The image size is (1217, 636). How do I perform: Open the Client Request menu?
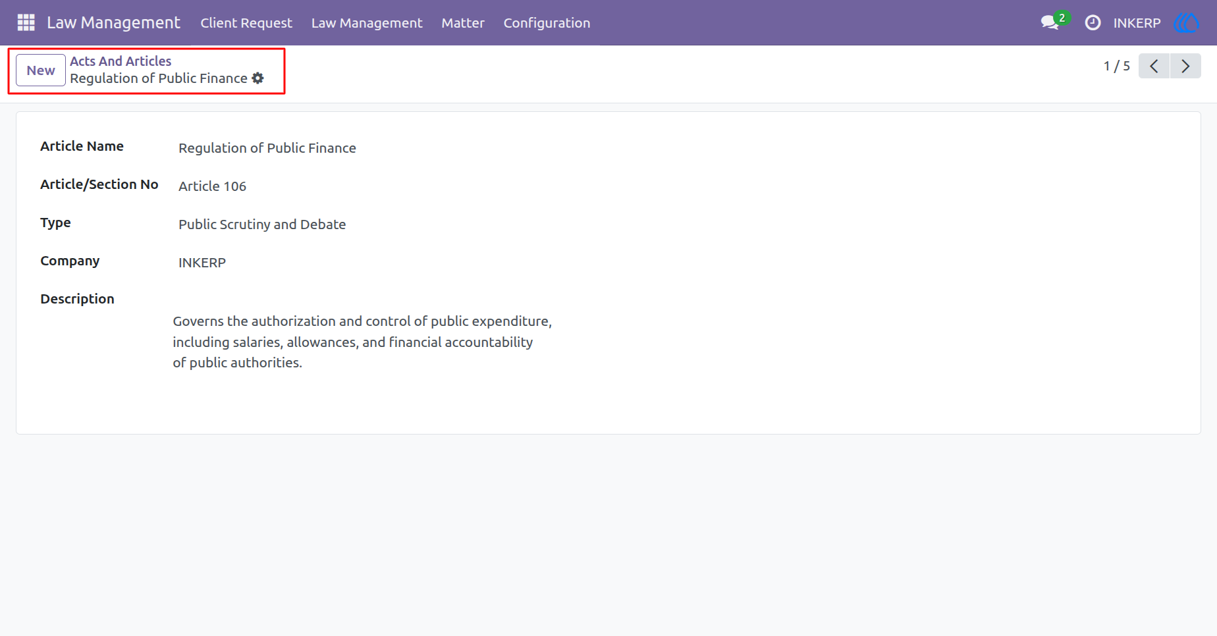[x=246, y=22]
